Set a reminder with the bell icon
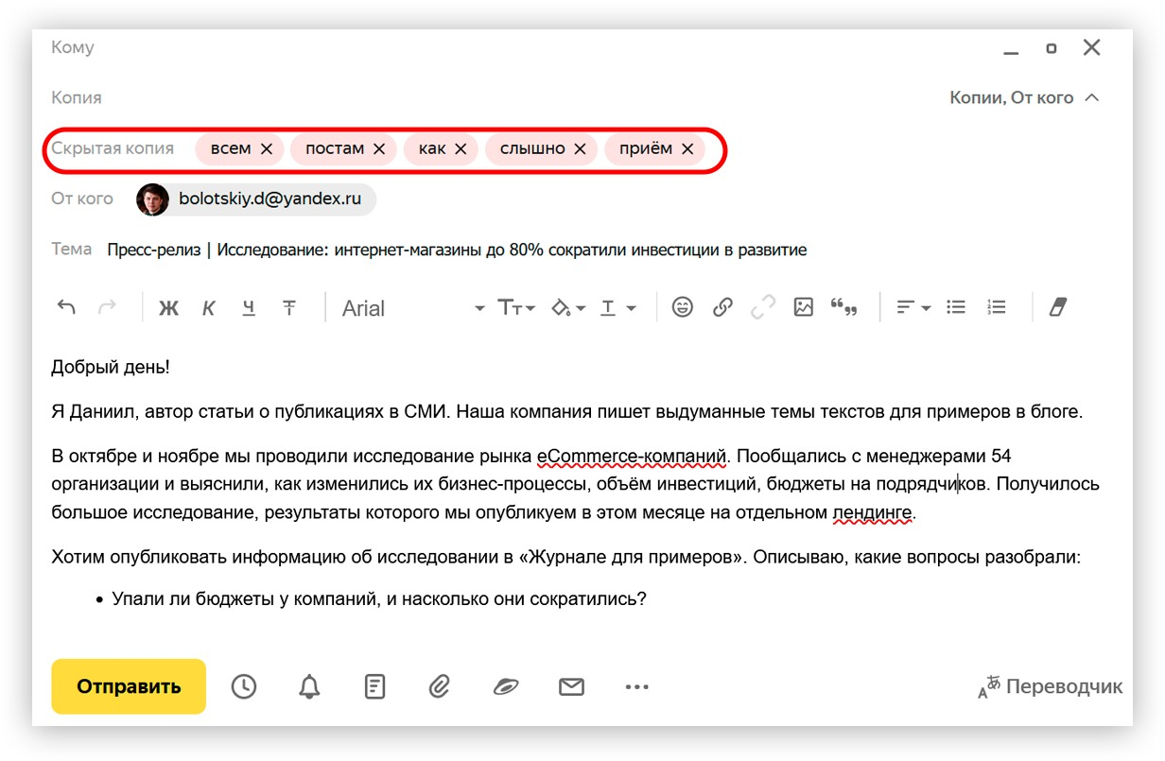 pos(309,687)
